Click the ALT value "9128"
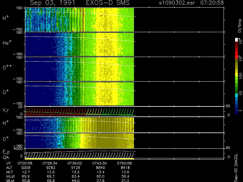The height and width of the screenshot is (182, 243). pyautogui.click(x=76, y=168)
